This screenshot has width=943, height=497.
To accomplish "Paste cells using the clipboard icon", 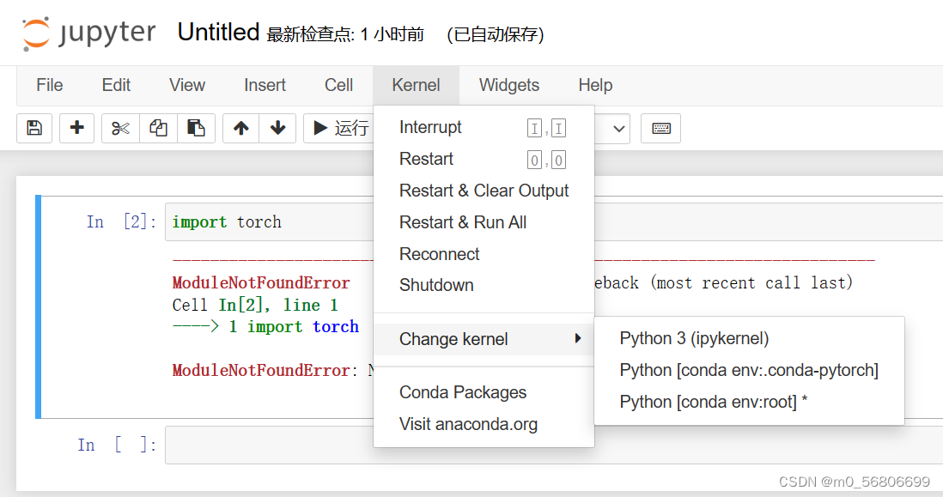I will click(196, 128).
